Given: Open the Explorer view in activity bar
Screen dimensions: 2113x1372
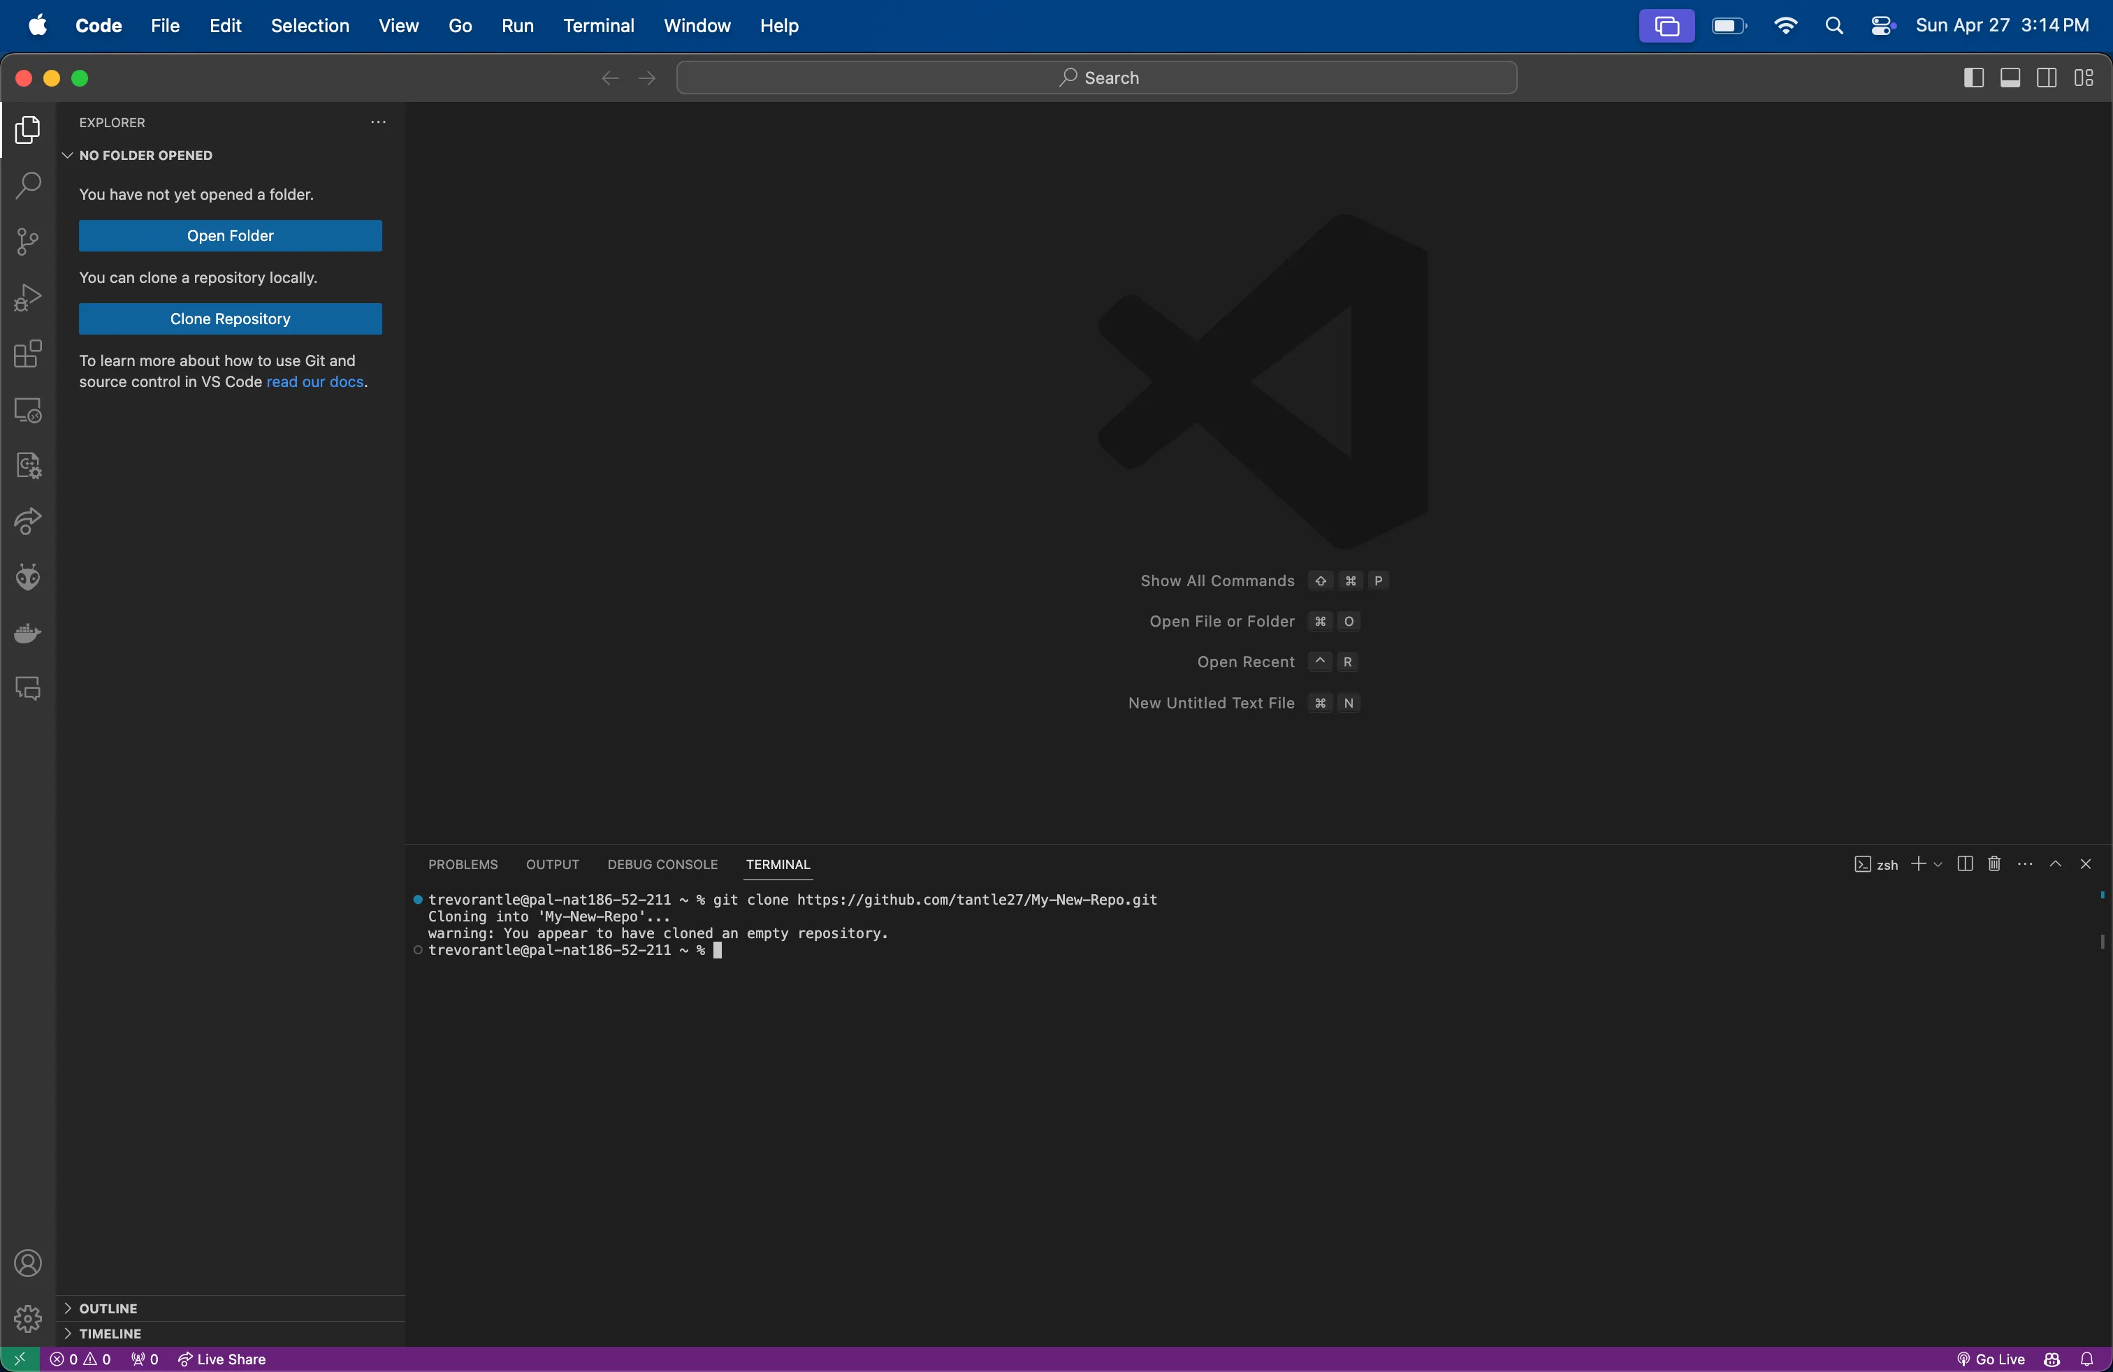Looking at the screenshot, I should [x=29, y=131].
